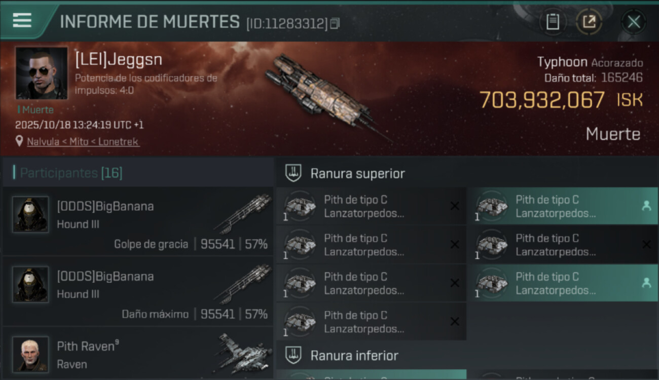Open the clipboard icon in the header
Image resolution: width=659 pixels, height=380 pixels.
(553, 22)
